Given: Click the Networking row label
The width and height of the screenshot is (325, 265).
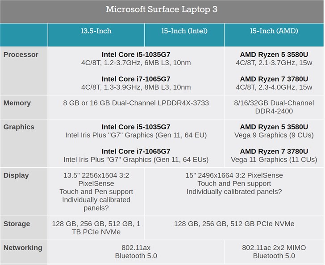Looking at the screenshot, I should (23, 248).
